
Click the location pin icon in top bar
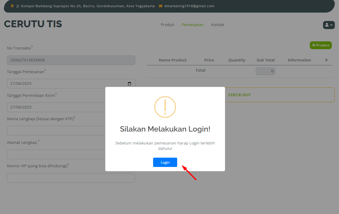pyautogui.click(x=12, y=6)
